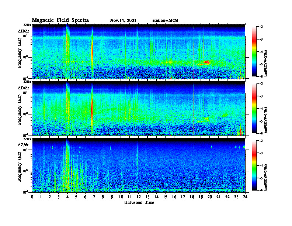Screen dimensions: 292x226
Task: Click hour tick label "17" on time axis
Action: tap(183, 197)
